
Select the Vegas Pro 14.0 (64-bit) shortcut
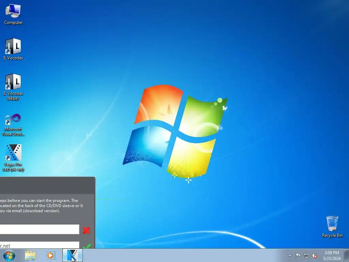point(13,158)
